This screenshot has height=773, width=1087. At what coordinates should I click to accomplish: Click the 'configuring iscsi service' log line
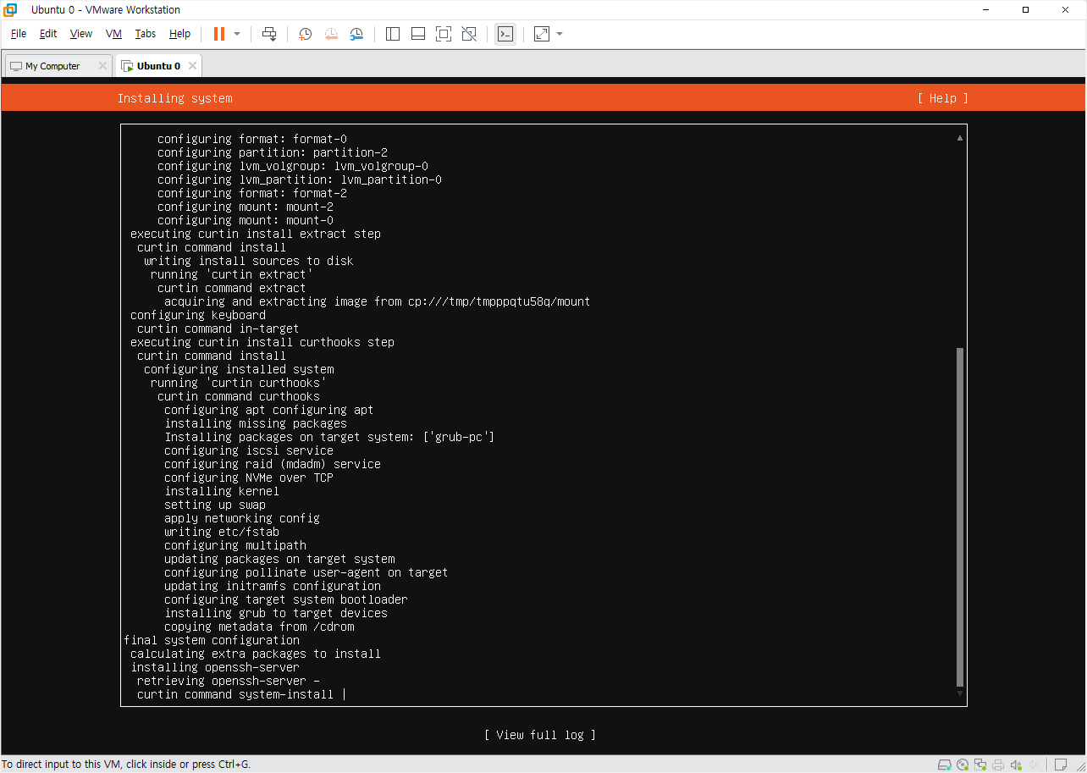pyautogui.click(x=249, y=450)
